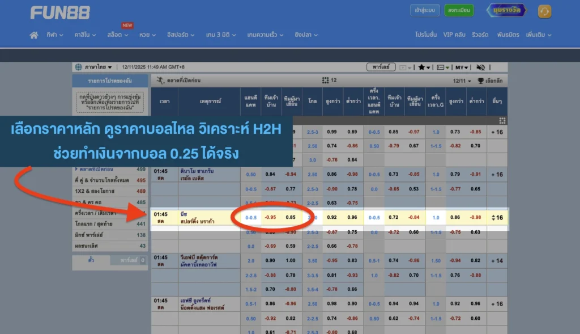Click the trophy icon next to เลือกลีก

pos(480,81)
